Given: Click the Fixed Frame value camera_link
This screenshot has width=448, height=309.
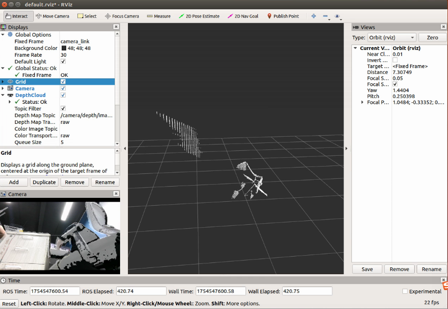Looking at the screenshot, I should point(75,41).
